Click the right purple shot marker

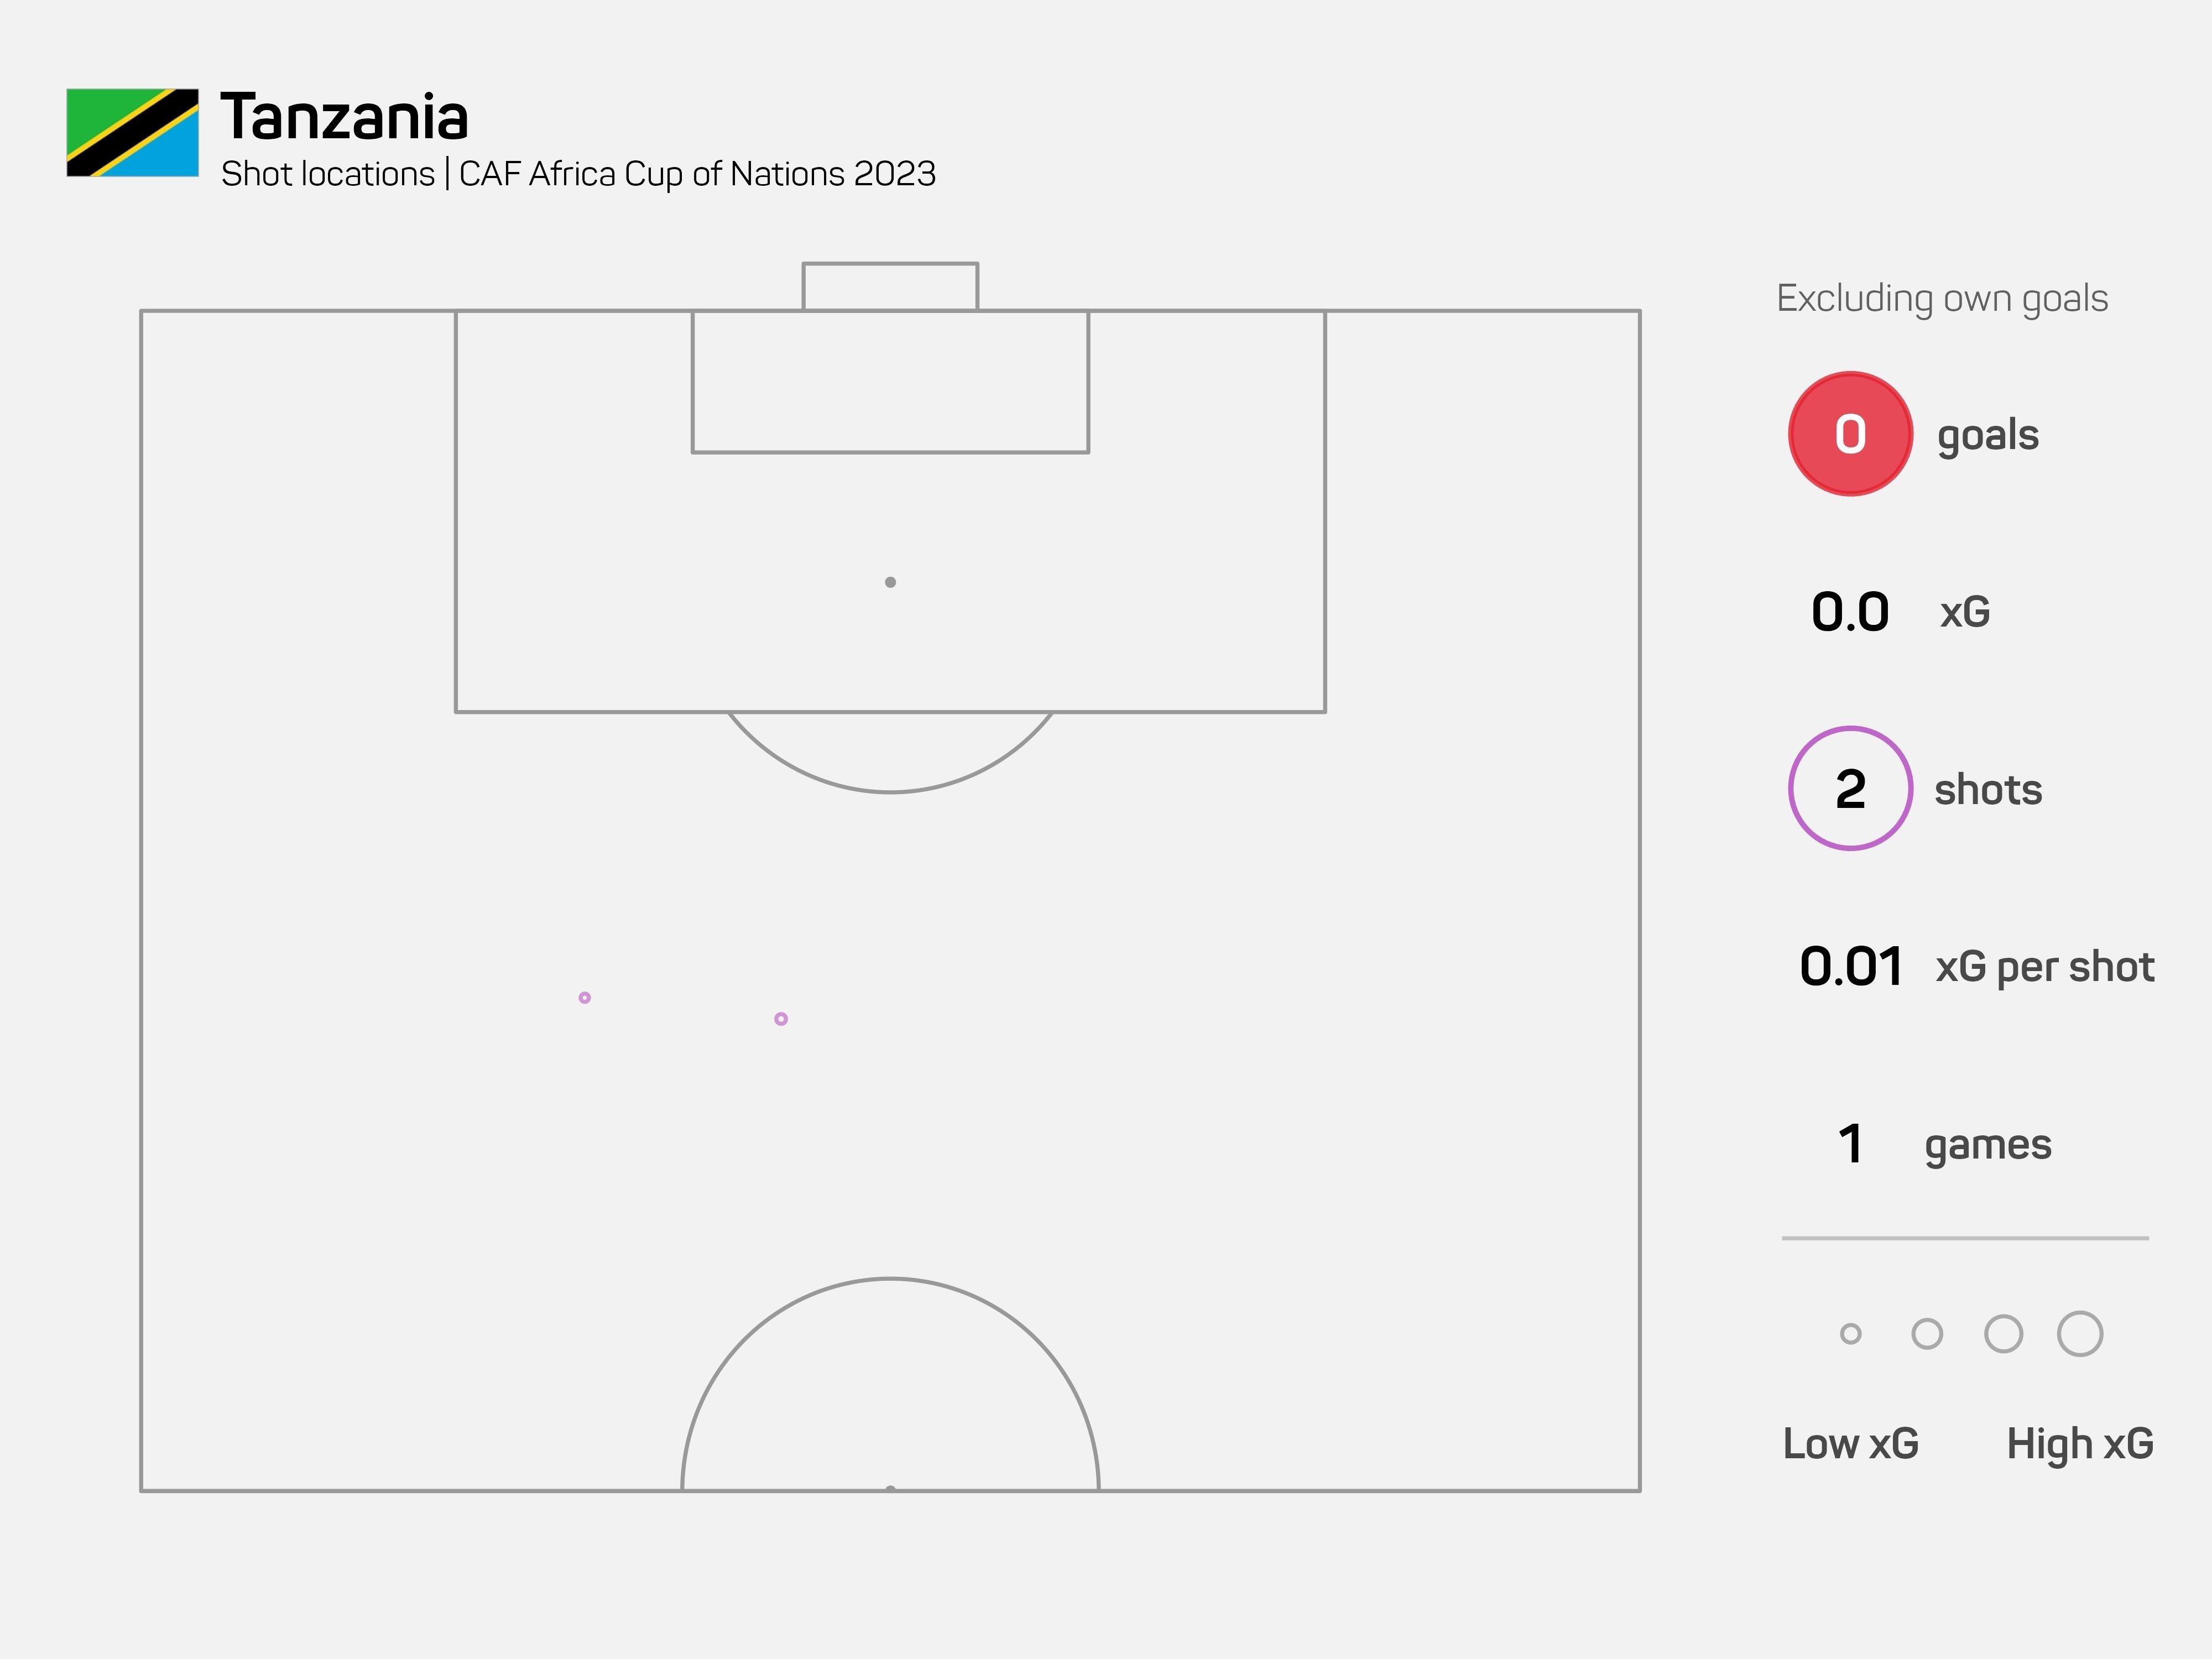coord(781,1019)
